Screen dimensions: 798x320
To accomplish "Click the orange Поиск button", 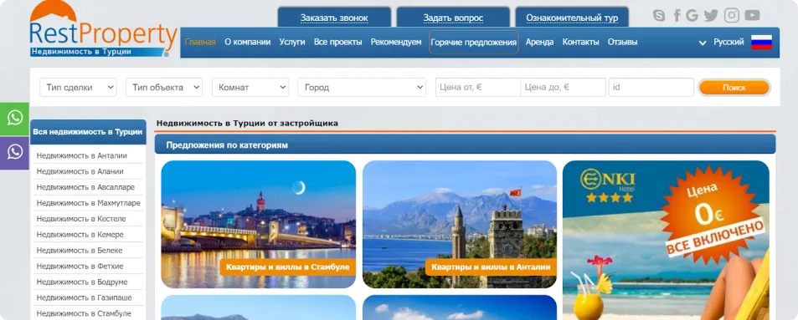I will tap(734, 88).
